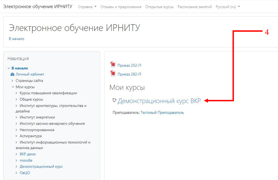The height and width of the screenshot is (180, 278).
Task: Select Аспирантура tree item
Action: coord(30,136)
